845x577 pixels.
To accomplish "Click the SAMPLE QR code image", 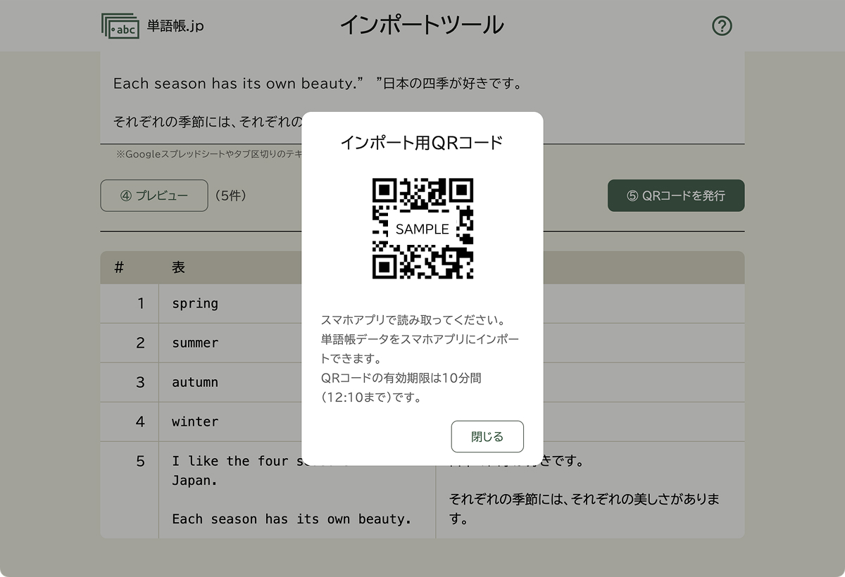I will coord(423,227).
